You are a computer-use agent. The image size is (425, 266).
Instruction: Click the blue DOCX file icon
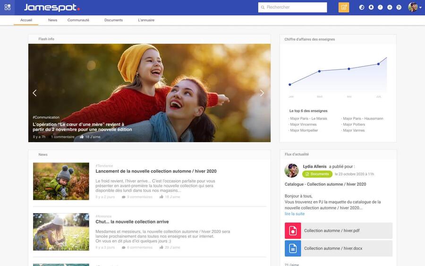293,248
